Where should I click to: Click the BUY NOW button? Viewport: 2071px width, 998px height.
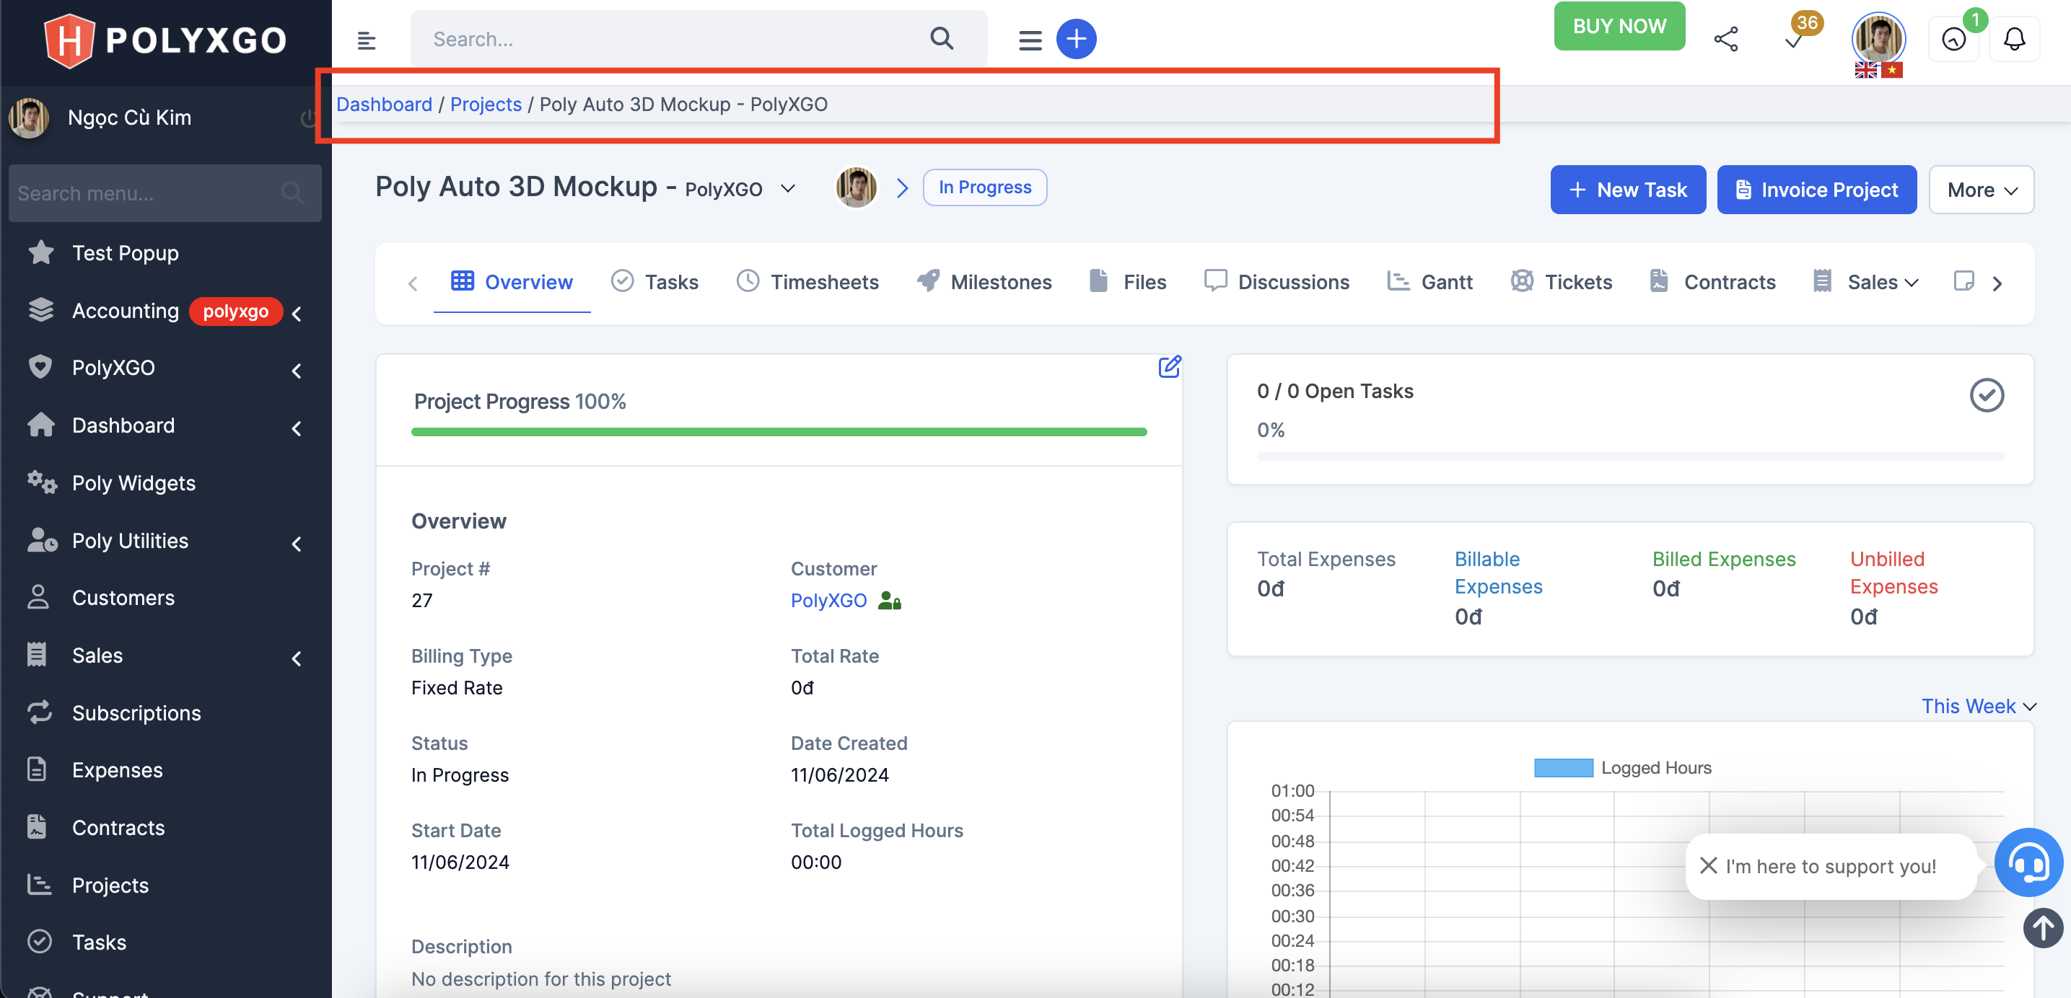click(x=1619, y=25)
